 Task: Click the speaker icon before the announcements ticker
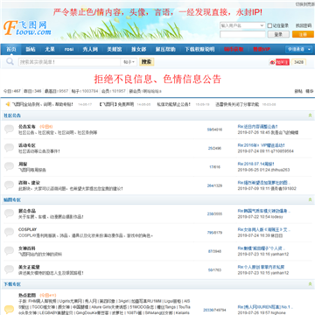[x=8, y=104]
